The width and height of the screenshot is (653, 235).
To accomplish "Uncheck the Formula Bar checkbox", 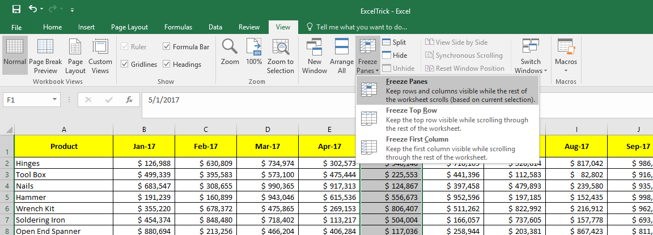I will coord(167,47).
